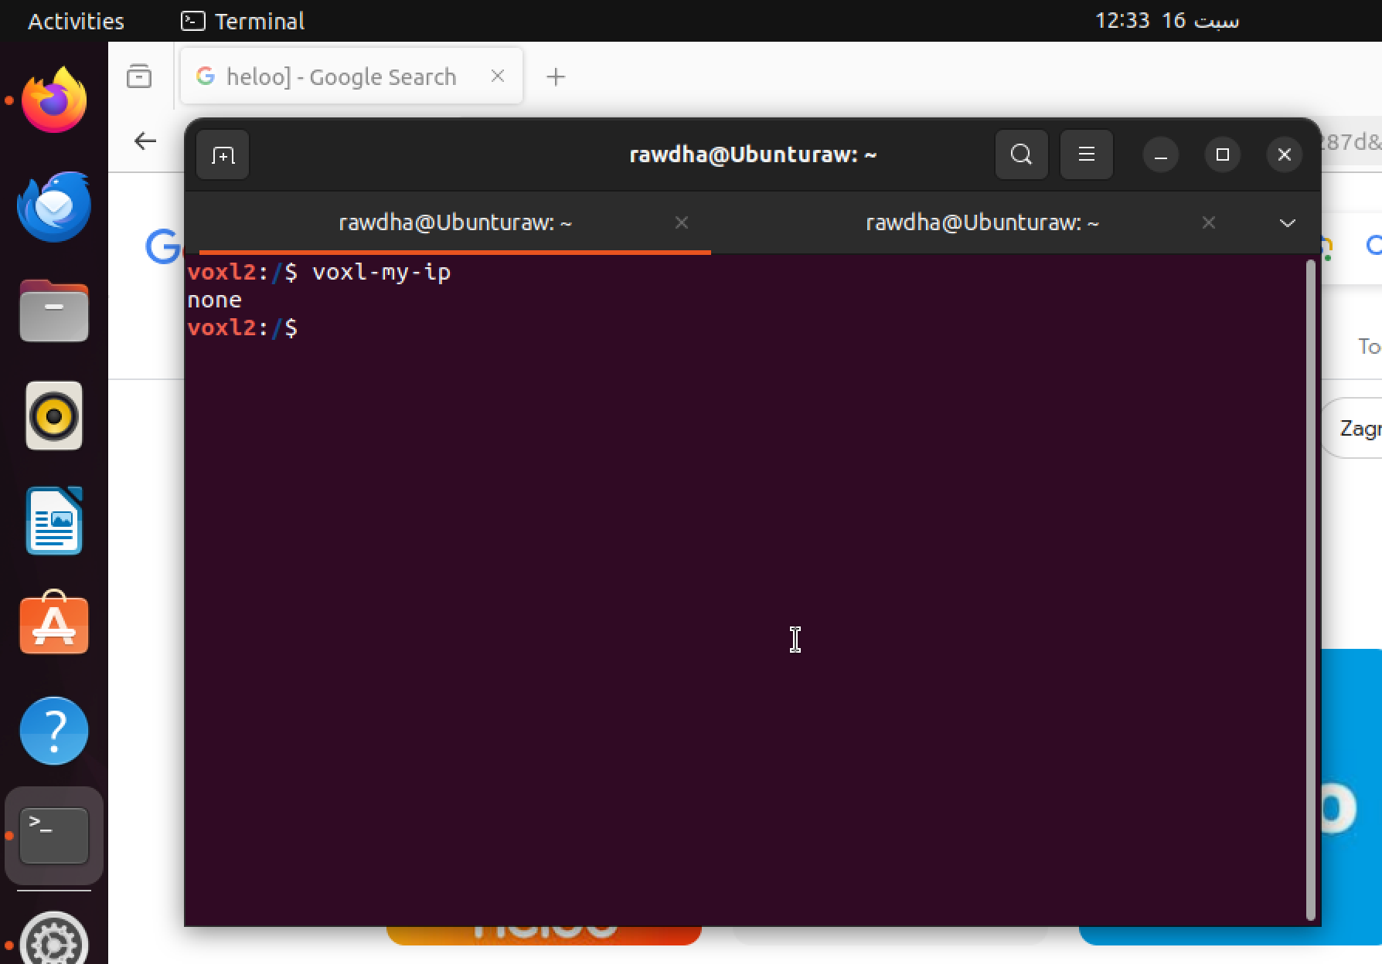This screenshot has width=1382, height=964.
Task: Open the terminal search tool
Action: tap(1021, 155)
